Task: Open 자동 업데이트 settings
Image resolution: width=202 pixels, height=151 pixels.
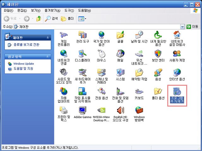Action: (x=64, y=95)
